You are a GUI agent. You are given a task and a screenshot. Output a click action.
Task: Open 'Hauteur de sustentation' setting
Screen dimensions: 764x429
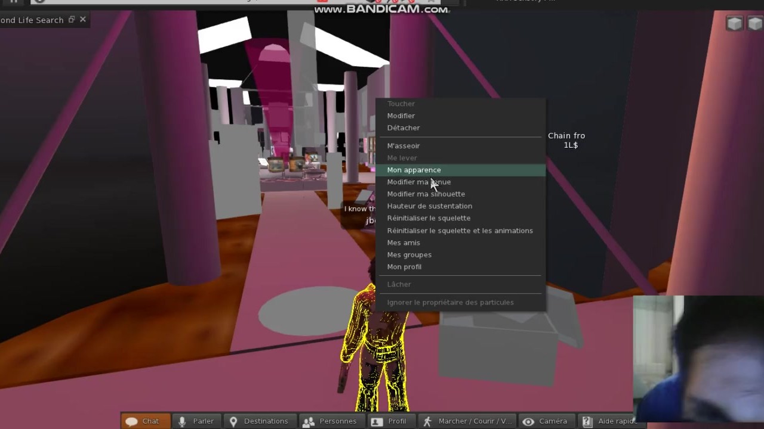point(429,206)
